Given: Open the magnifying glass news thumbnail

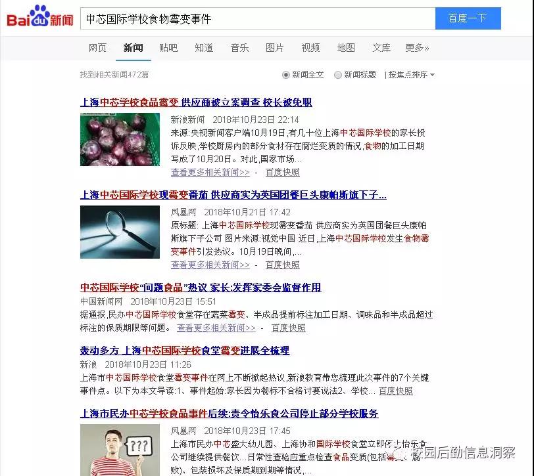Looking at the screenshot, I should coord(120,232).
